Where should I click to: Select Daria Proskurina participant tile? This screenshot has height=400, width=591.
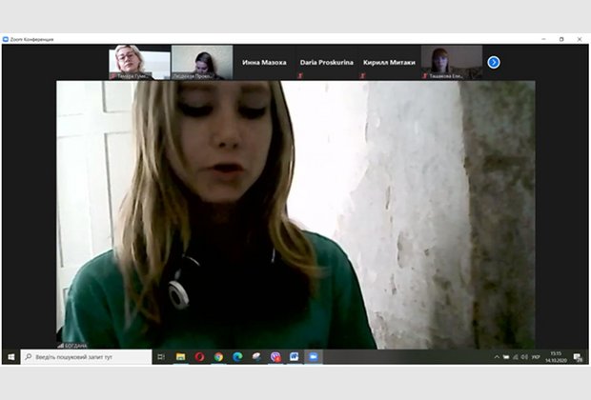click(x=327, y=62)
